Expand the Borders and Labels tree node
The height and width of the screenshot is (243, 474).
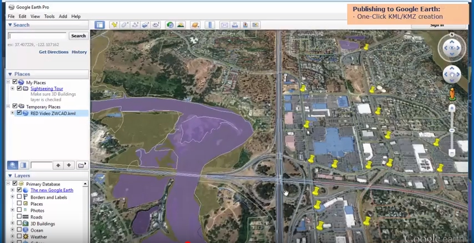(x=12, y=197)
